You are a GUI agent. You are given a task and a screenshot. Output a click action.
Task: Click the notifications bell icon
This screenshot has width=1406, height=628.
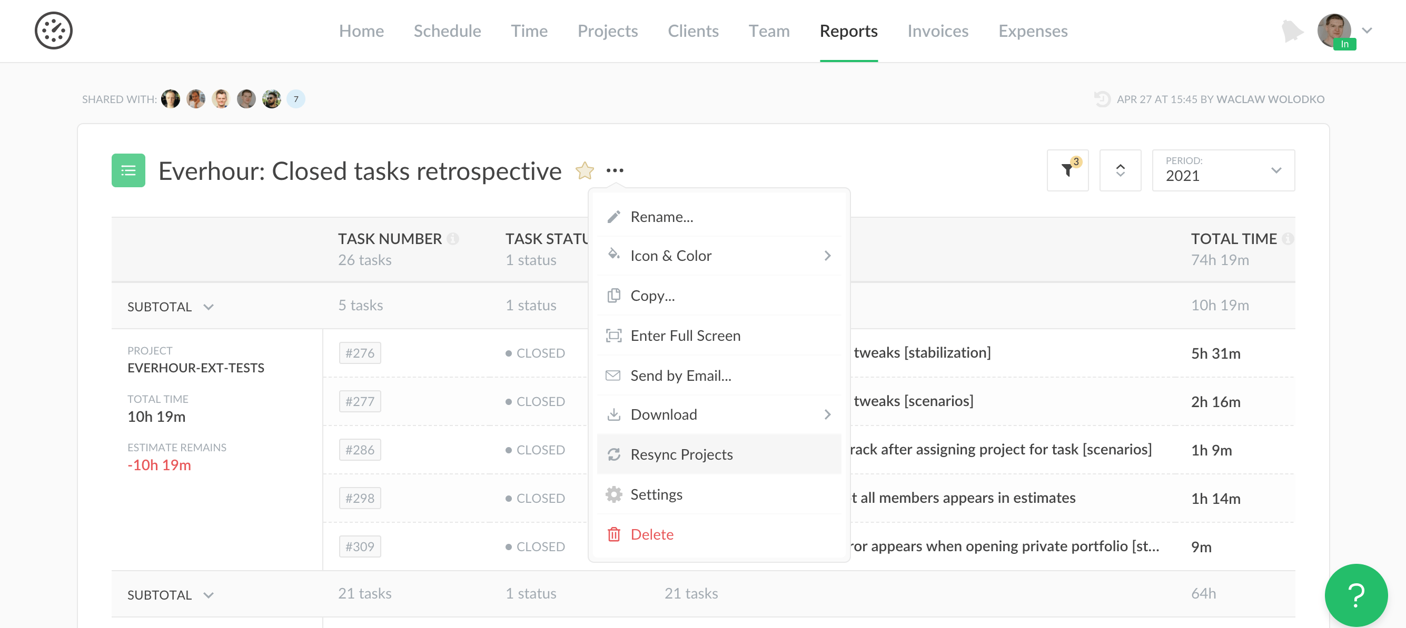coord(1291,31)
